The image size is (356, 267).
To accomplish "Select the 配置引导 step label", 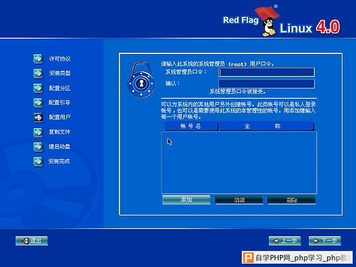I will click(59, 103).
